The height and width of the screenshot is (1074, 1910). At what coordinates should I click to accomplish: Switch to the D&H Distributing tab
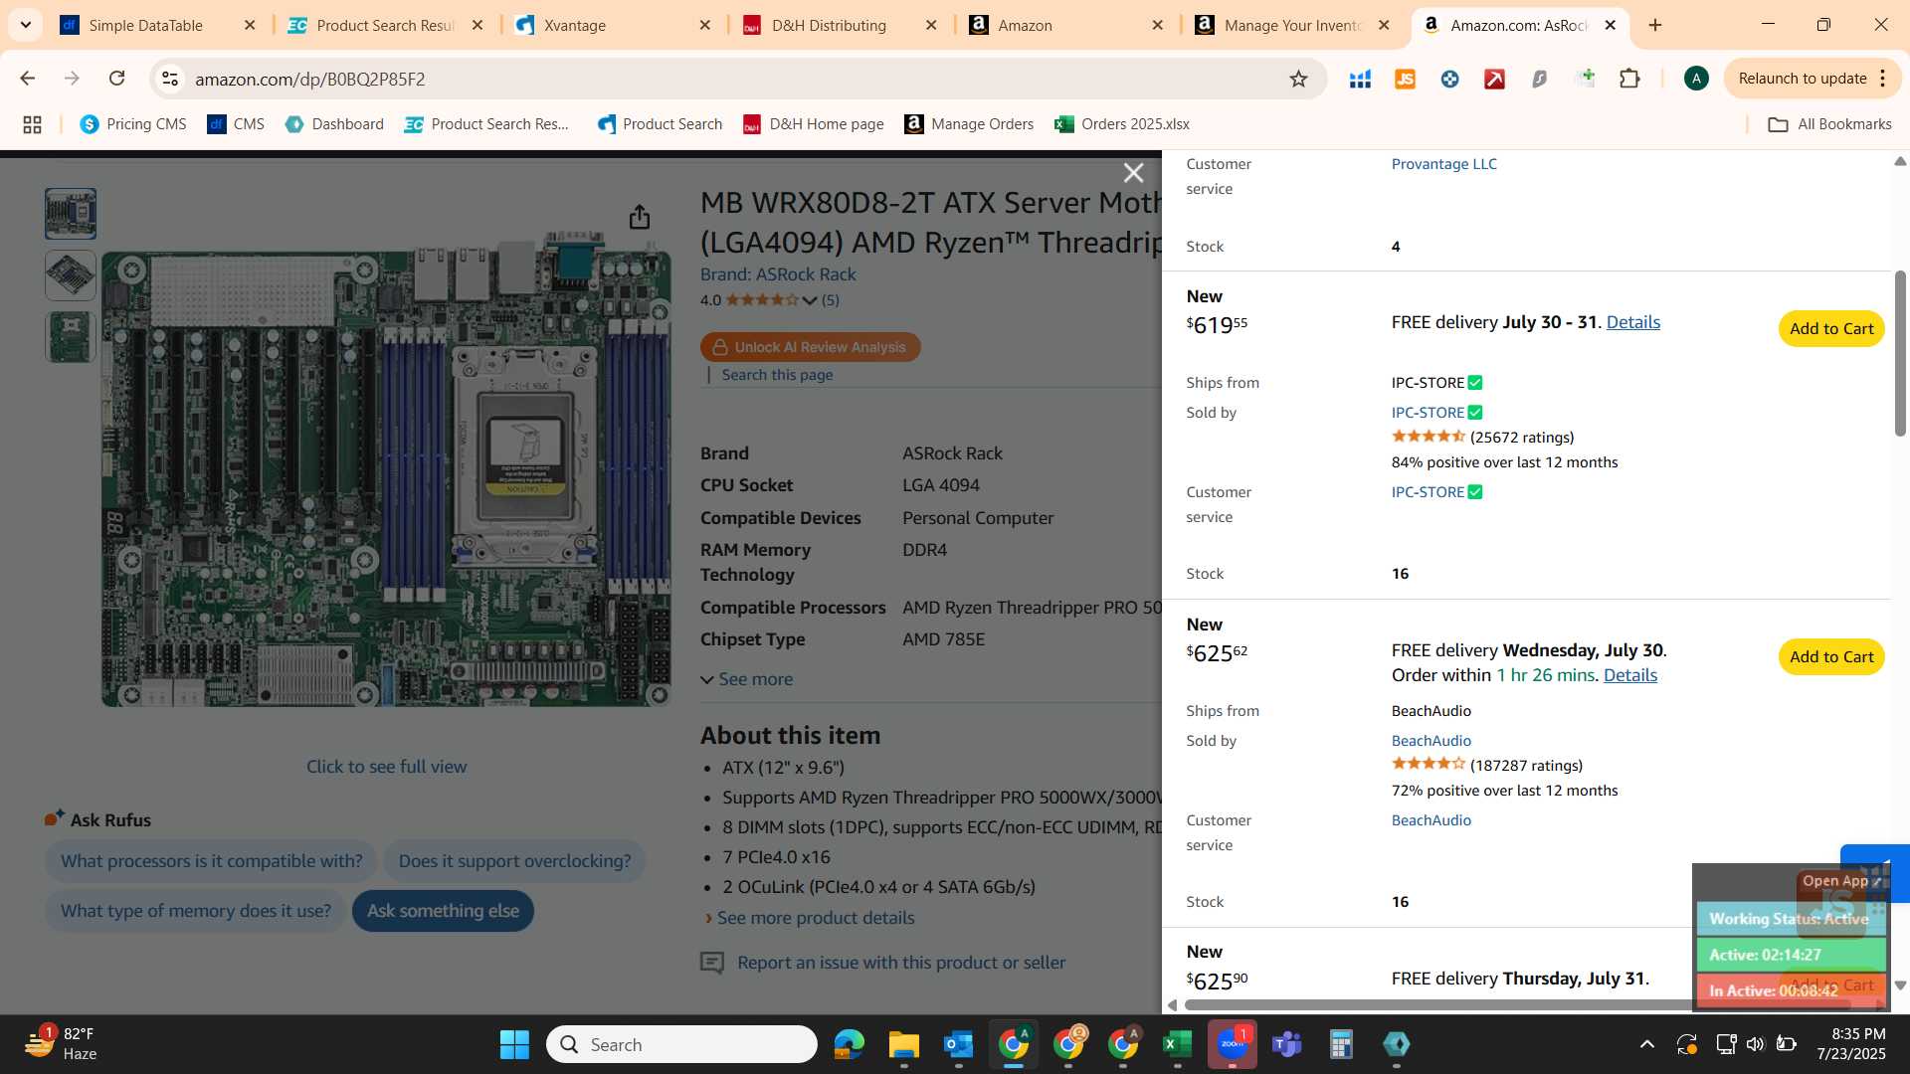click(x=841, y=25)
